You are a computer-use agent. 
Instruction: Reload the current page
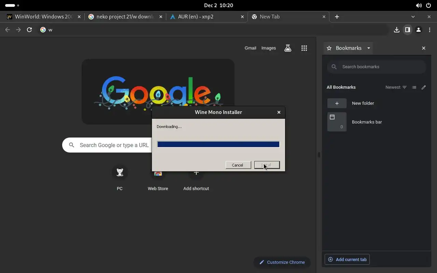[x=29, y=30]
